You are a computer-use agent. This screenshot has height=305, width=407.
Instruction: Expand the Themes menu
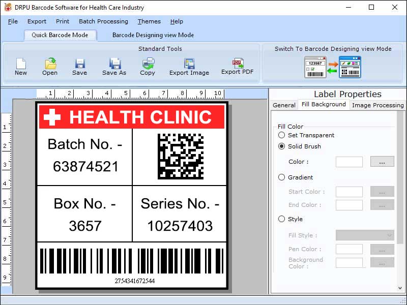pos(149,21)
